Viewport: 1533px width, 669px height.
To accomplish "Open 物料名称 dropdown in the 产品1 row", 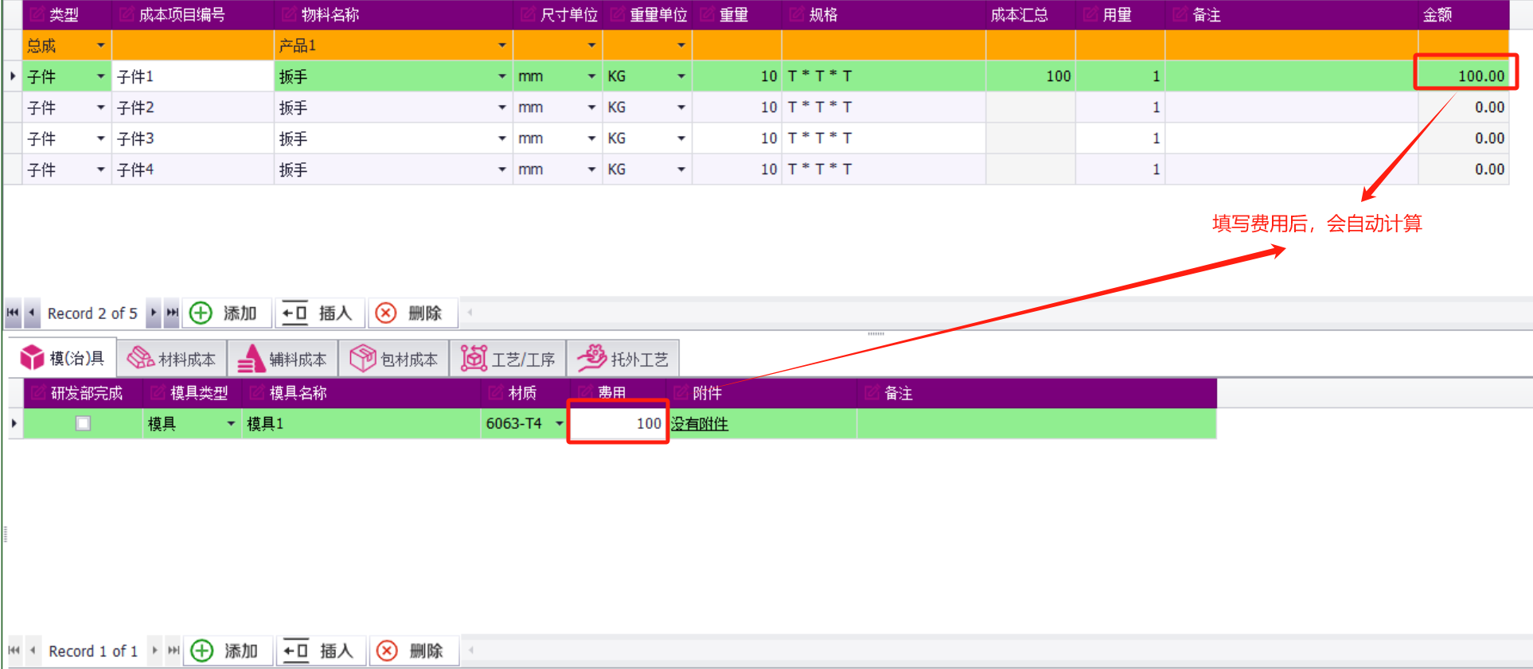I will 501,46.
